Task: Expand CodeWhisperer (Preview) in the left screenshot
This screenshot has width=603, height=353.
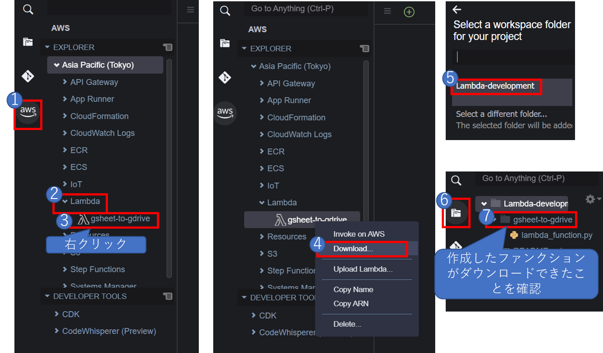Action: pos(57,331)
